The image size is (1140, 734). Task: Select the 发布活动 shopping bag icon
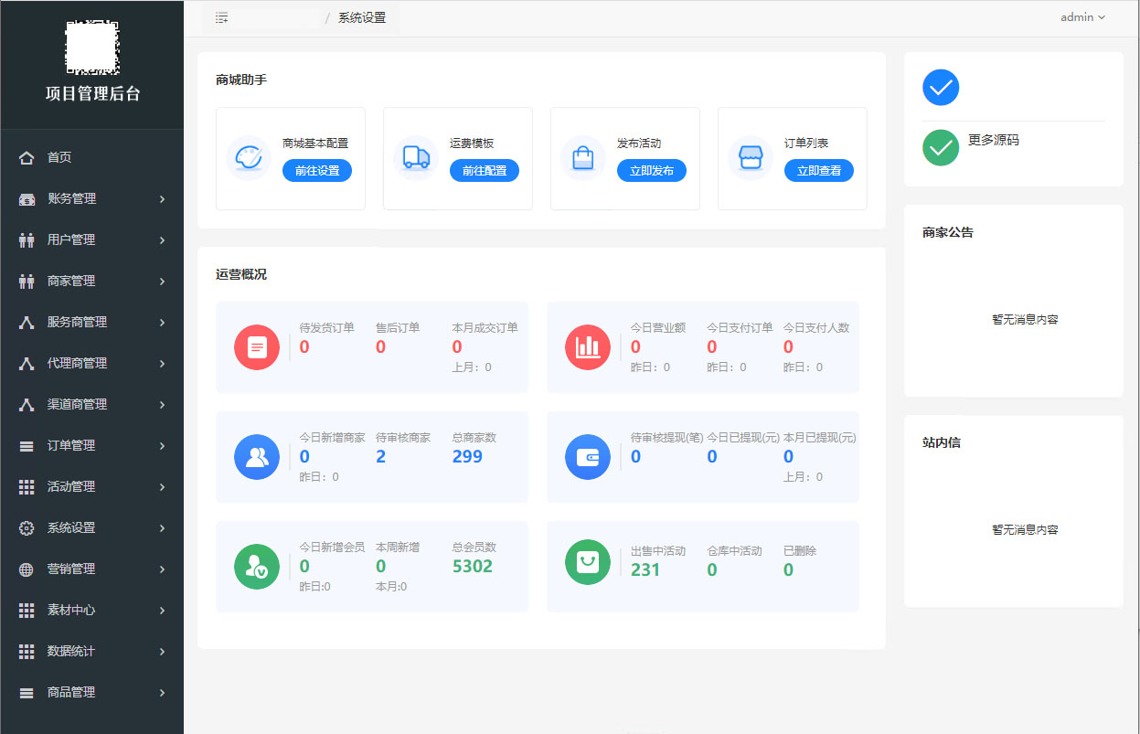point(582,158)
